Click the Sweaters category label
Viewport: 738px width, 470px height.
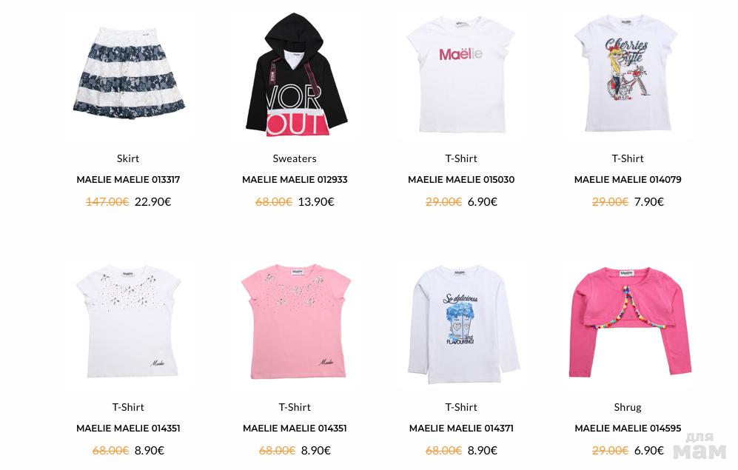(295, 158)
